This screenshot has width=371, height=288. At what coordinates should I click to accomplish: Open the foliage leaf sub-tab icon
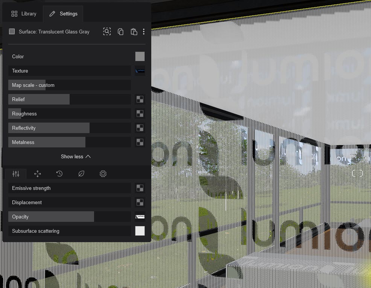click(x=81, y=174)
